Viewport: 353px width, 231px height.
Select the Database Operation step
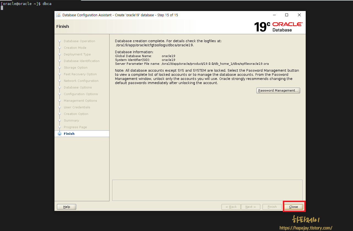pyautogui.click(x=80, y=41)
